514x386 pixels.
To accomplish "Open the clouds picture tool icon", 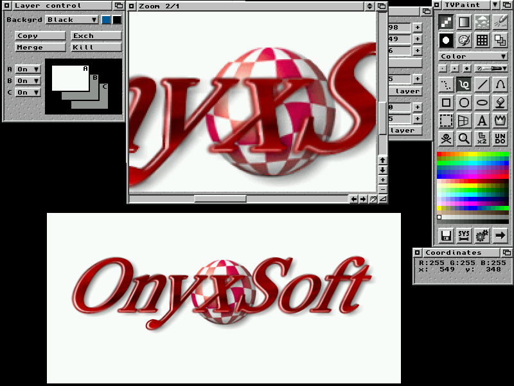I will pyautogui.click(x=482, y=23).
